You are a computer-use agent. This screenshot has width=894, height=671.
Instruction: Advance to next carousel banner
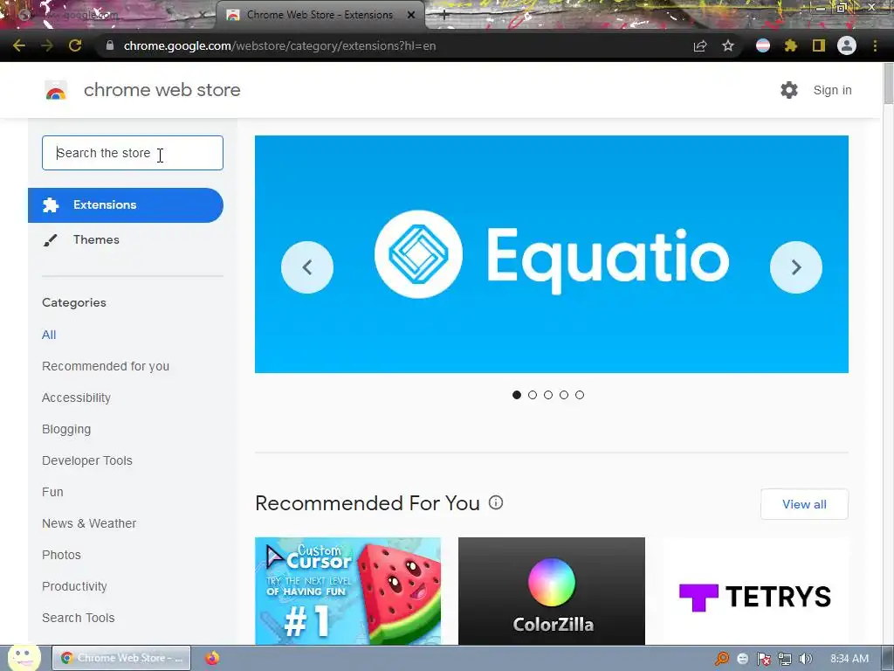(796, 267)
